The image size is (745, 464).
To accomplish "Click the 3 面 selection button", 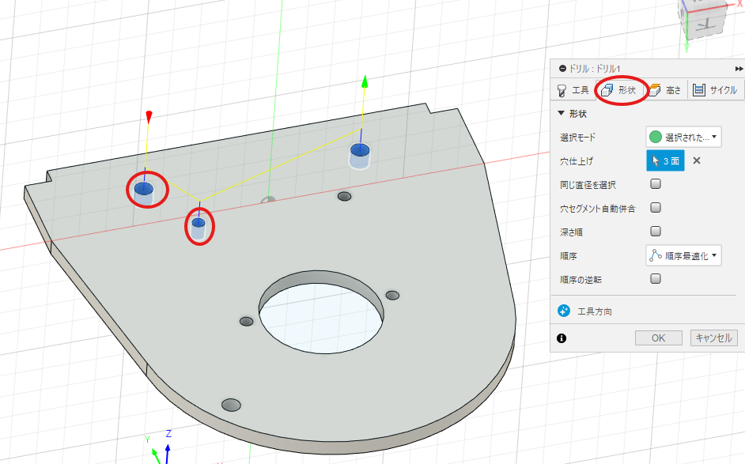I will [665, 160].
